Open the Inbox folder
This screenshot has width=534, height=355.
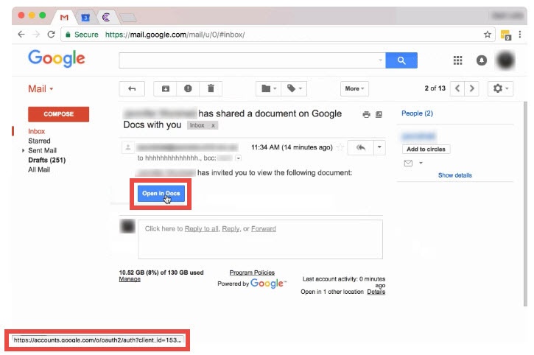pyautogui.click(x=36, y=131)
